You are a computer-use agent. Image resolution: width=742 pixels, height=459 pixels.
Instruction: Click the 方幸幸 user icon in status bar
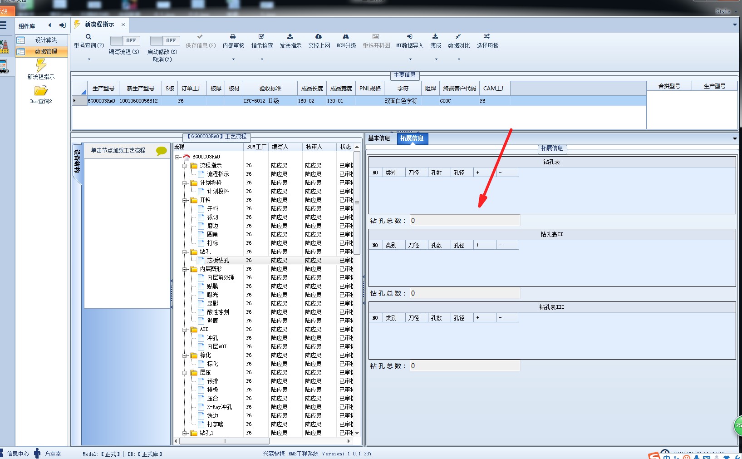37,454
